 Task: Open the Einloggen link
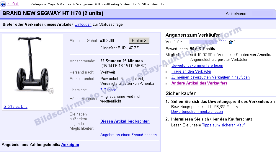83,25
